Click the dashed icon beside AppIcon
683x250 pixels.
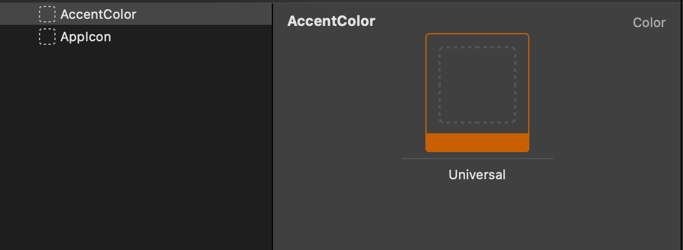click(x=47, y=37)
